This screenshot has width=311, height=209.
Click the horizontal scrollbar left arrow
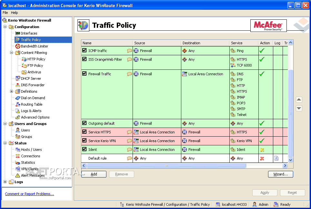pyautogui.click(x=84, y=165)
